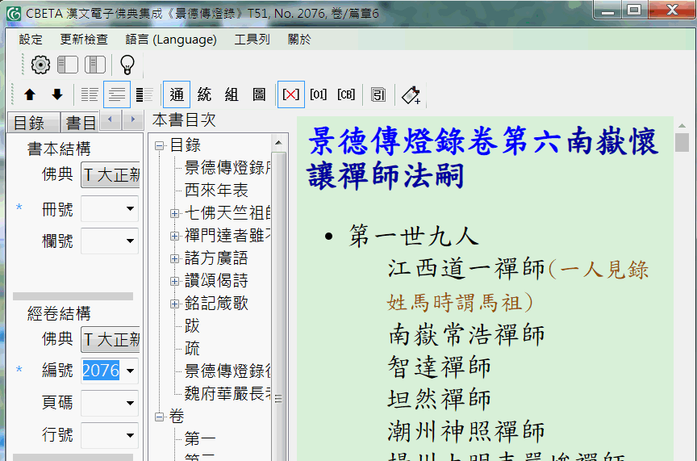Select the 圖 display mode icon

click(259, 94)
